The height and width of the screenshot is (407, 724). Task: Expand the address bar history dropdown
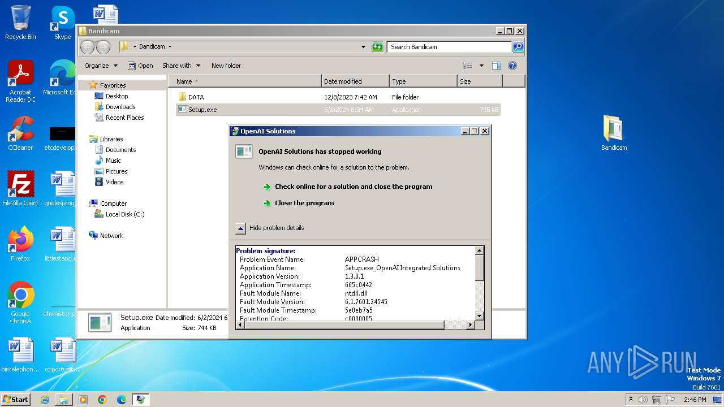(x=363, y=47)
